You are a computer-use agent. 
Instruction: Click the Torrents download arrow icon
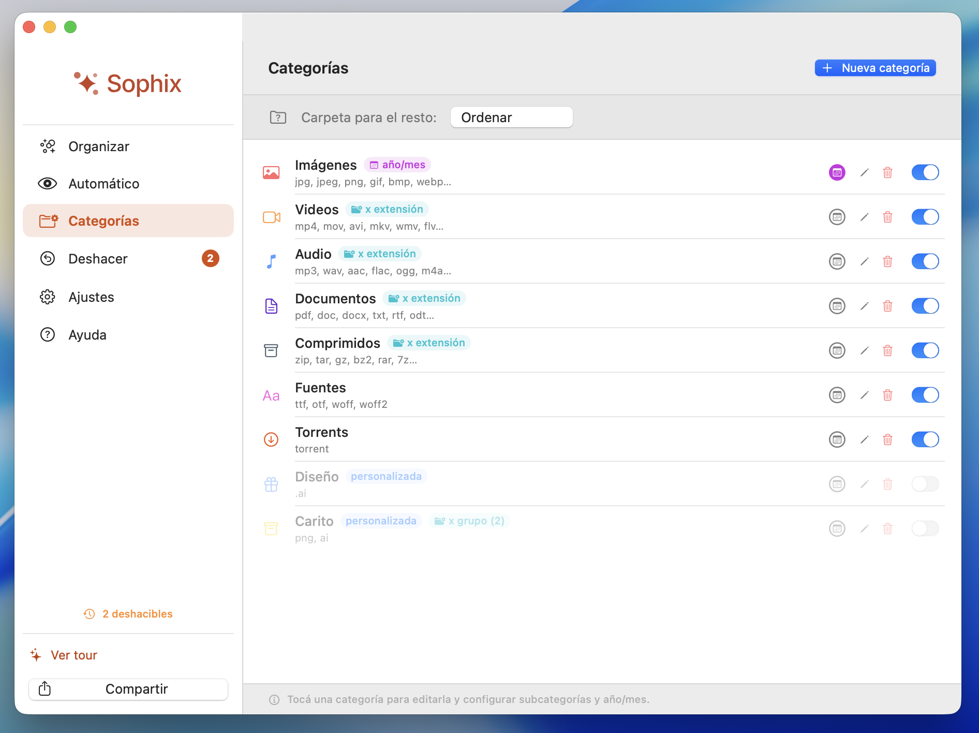tap(271, 439)
